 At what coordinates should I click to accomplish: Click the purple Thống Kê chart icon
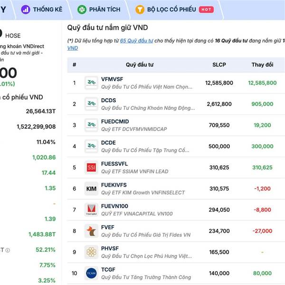[26, 9]
